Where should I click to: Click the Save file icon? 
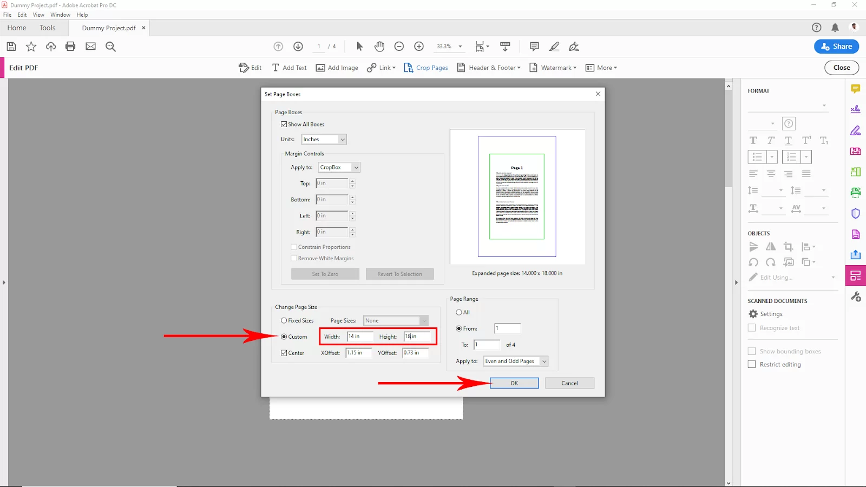click(x=11, y=47)
